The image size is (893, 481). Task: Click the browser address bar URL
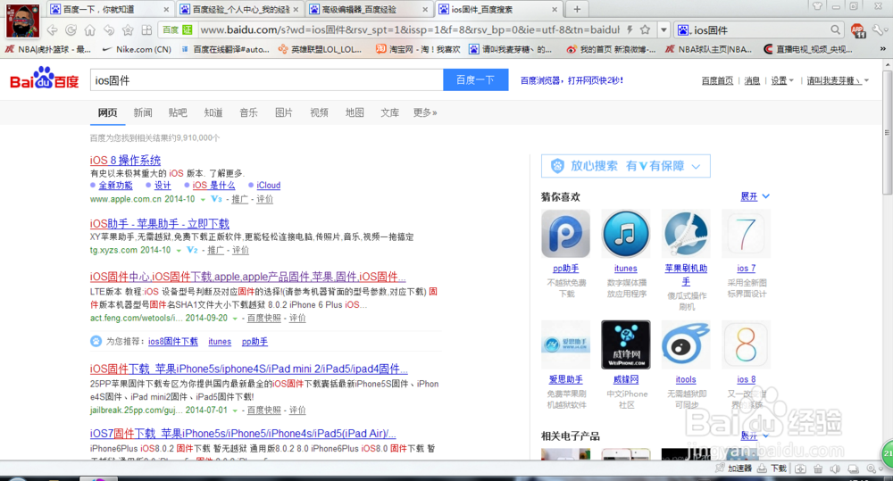(x=410, y=29)
